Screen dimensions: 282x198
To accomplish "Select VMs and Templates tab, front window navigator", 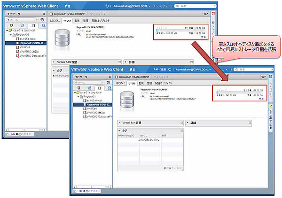I will [89, 88].
